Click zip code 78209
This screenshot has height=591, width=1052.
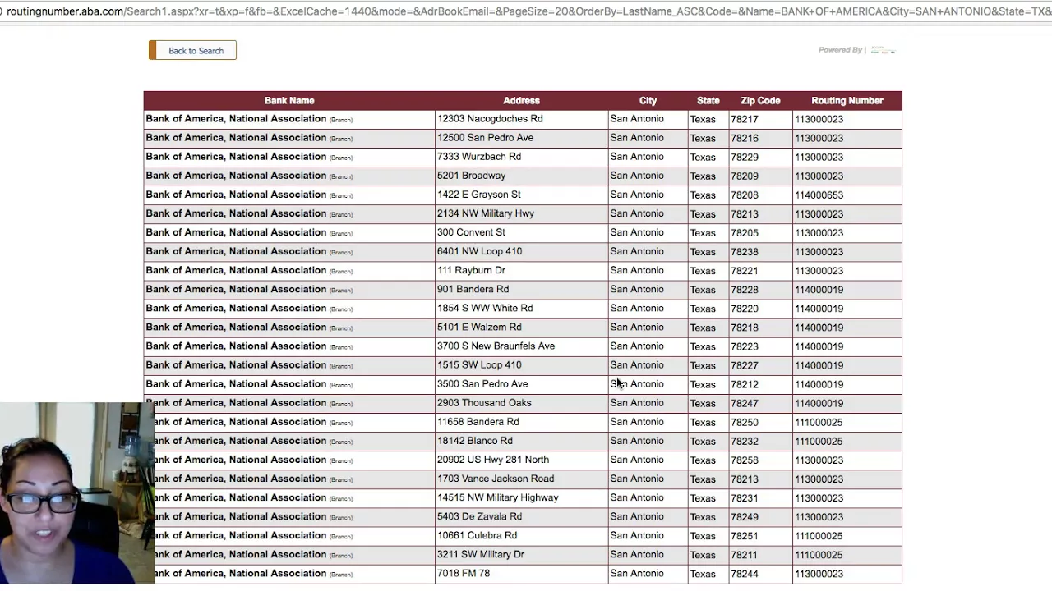pos(745,176)
